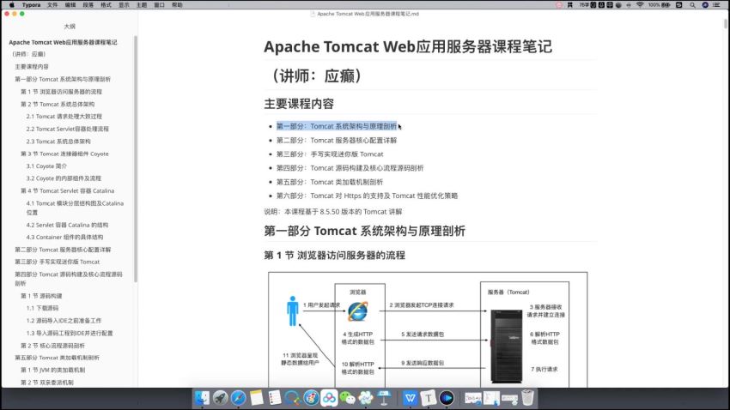Select outline 第 2 节 Tomcat 系统总体架构
Screen dimensions: 730x410
click(58, 105)
